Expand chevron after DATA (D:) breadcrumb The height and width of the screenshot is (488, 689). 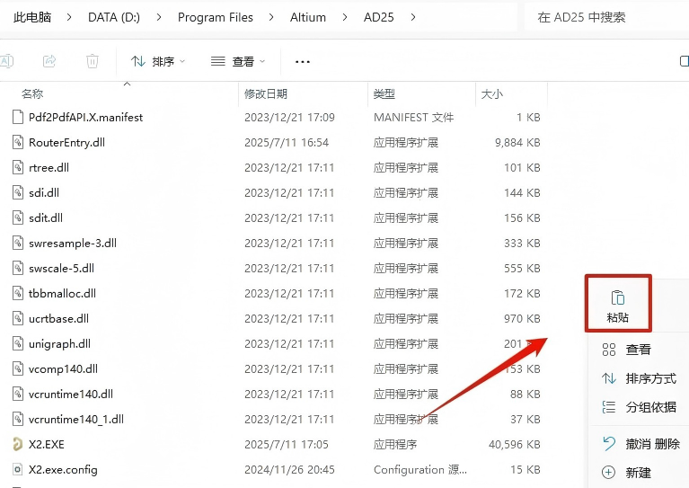pos(159,17)
